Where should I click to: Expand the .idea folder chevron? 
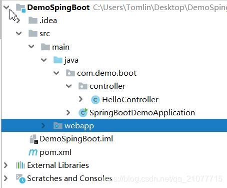coord(18,21)
